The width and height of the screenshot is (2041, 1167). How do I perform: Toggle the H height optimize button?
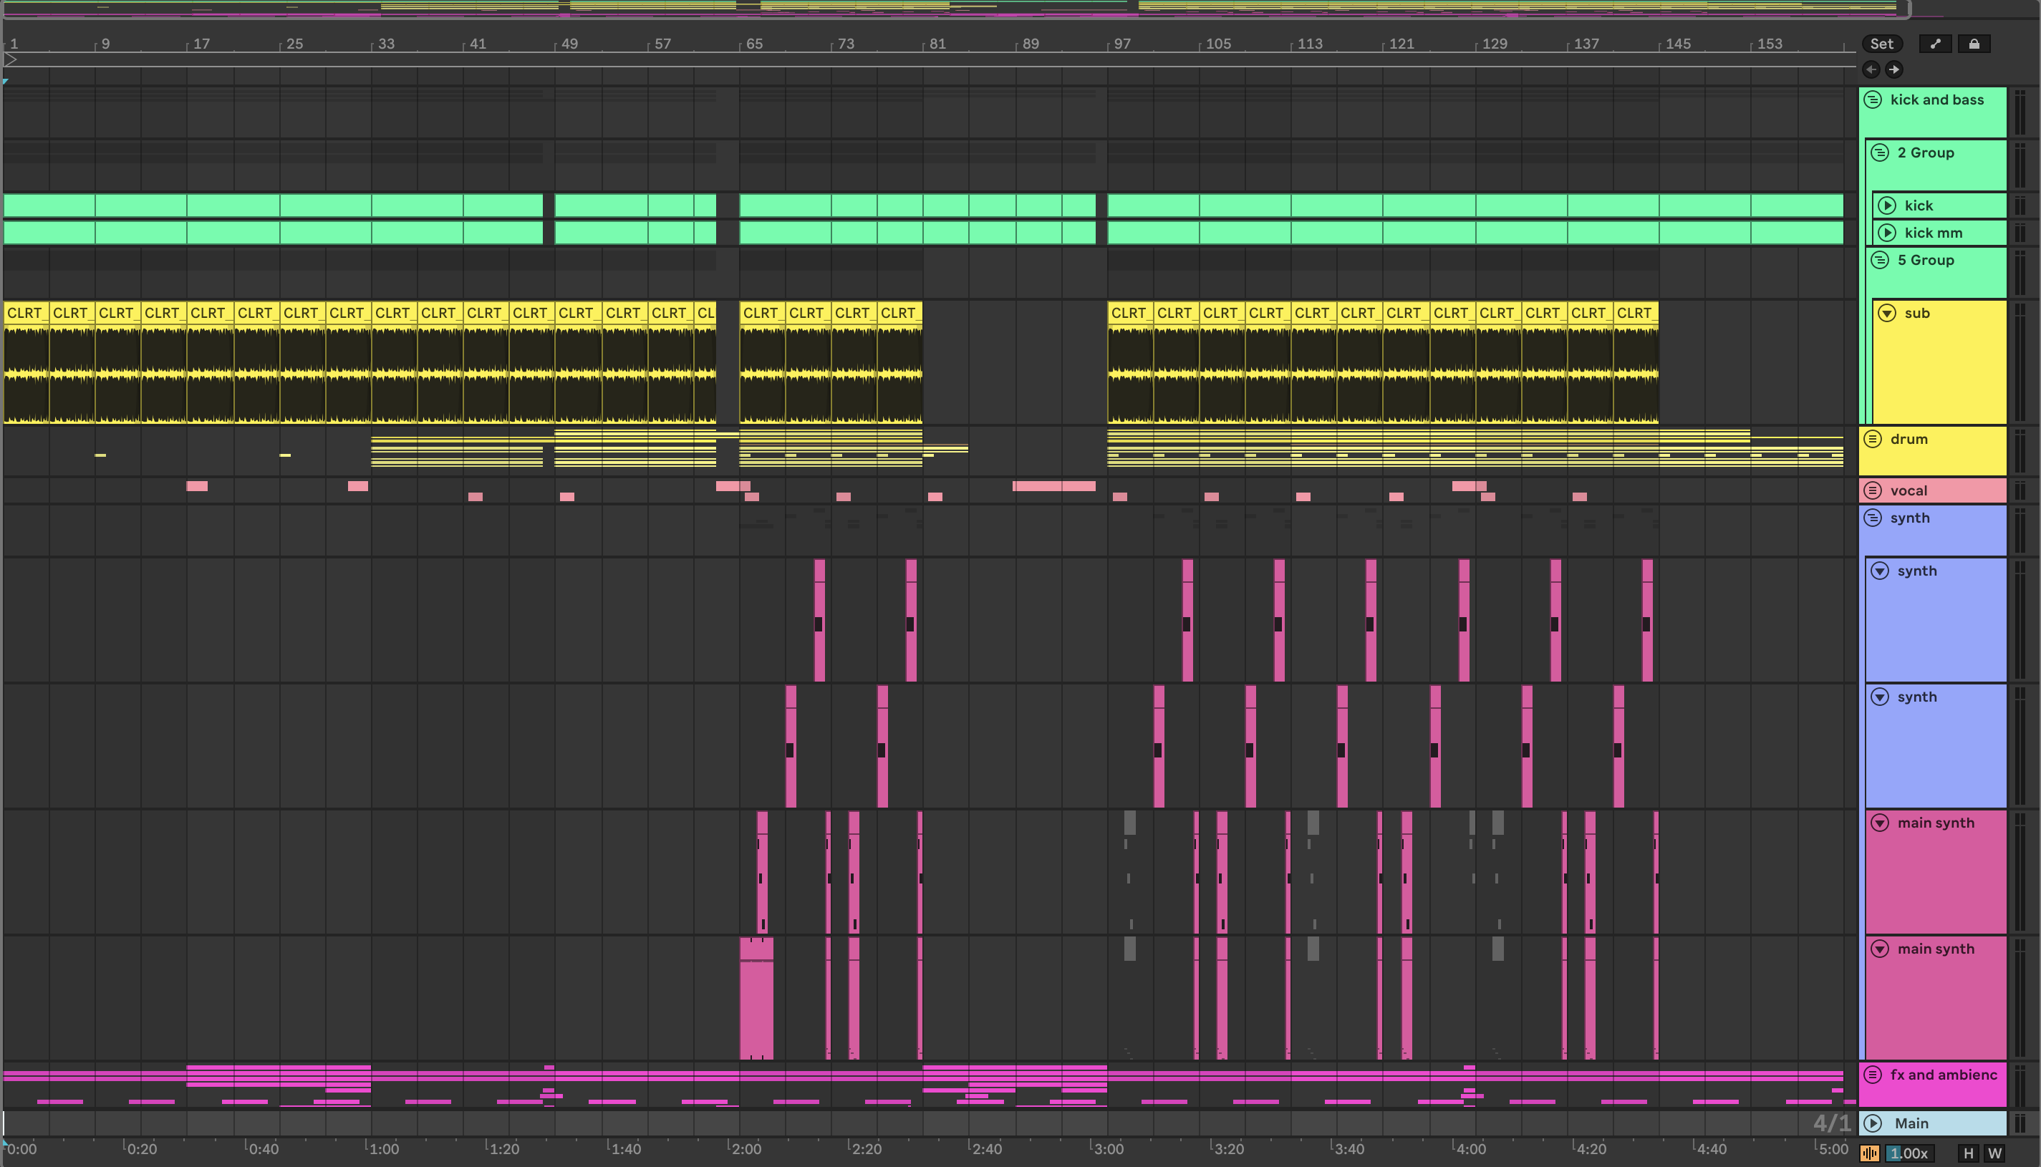pos(1968,1153)
